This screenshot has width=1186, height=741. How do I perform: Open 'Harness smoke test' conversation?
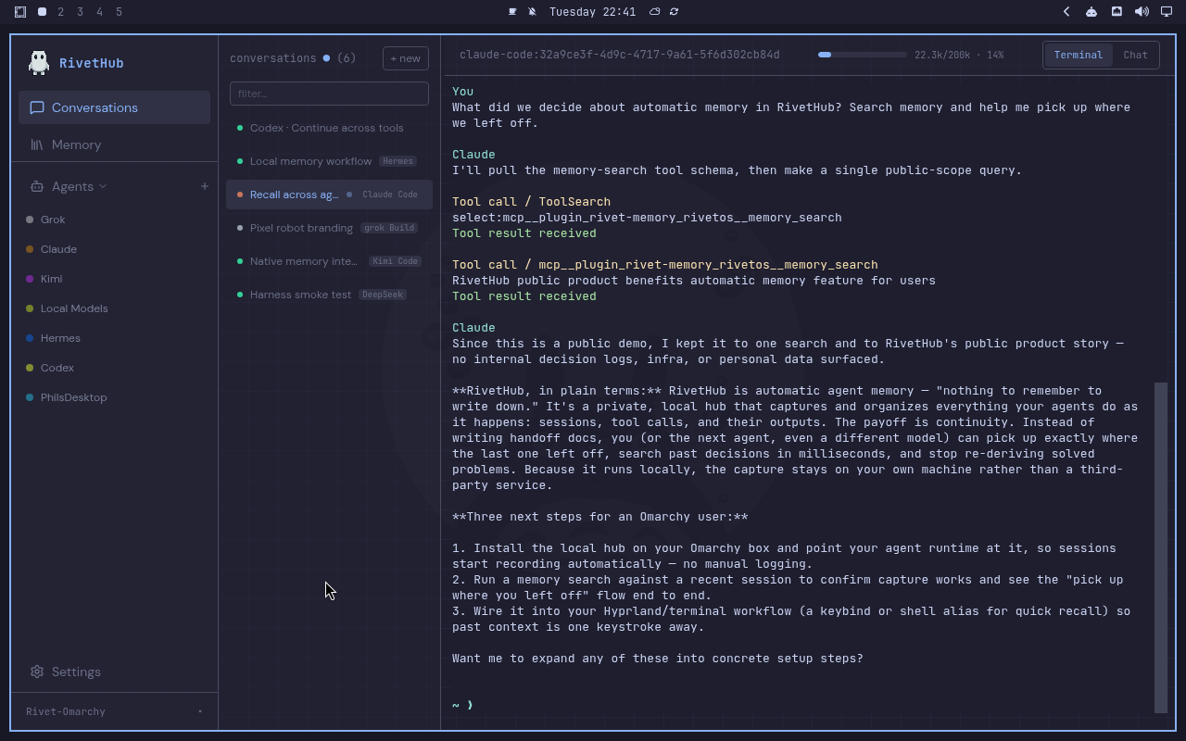point(329,295)
